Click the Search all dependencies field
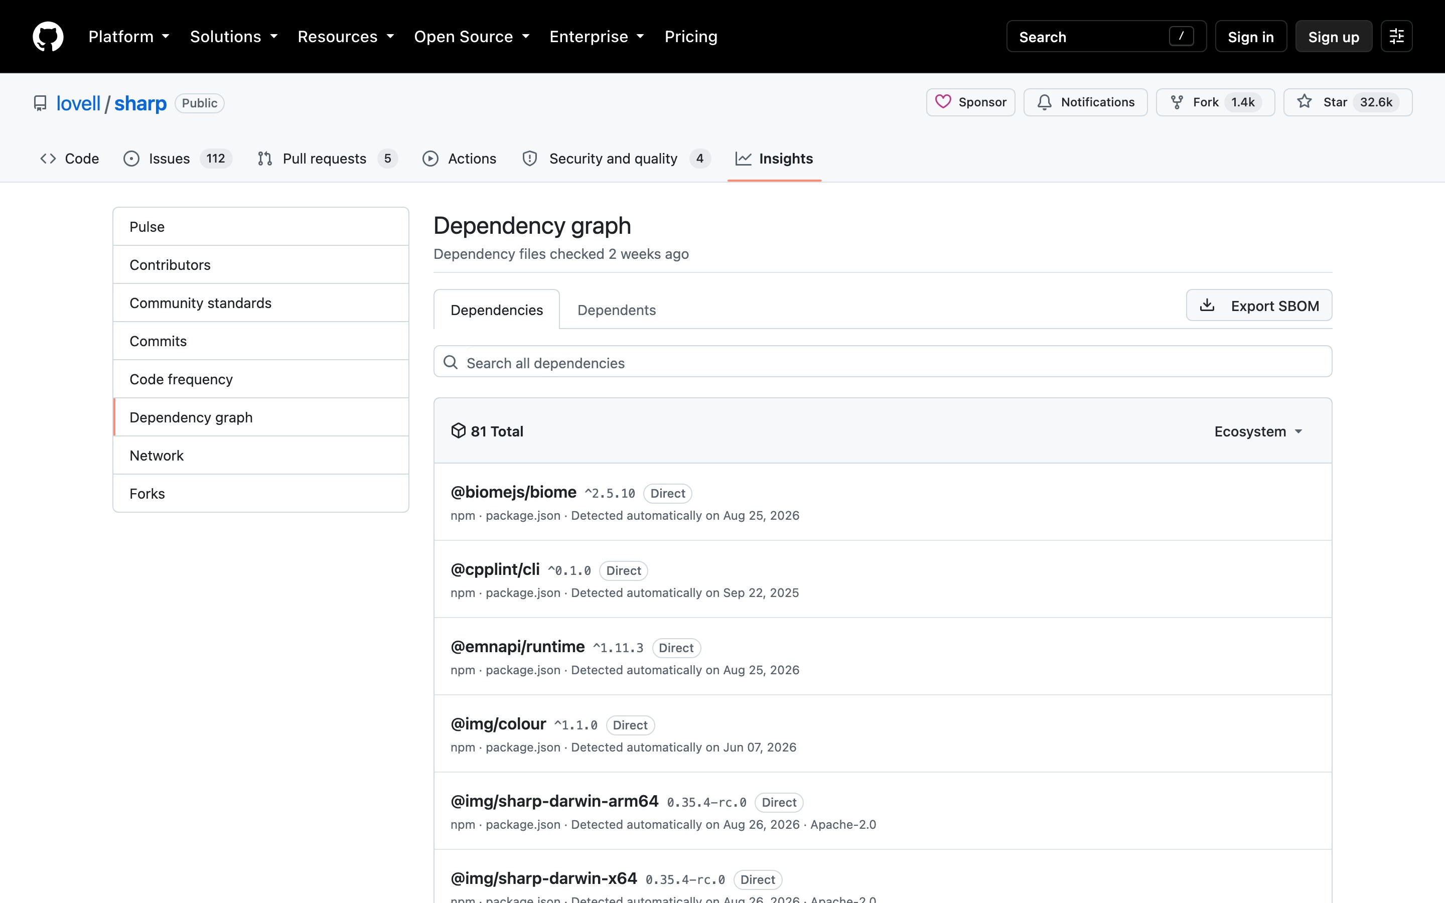The image size is (1445, 903). coord(883,361)
